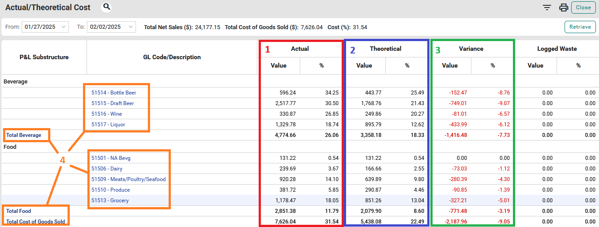Click Bottle Beer theoretical value 443.77

tap(373, 93)
